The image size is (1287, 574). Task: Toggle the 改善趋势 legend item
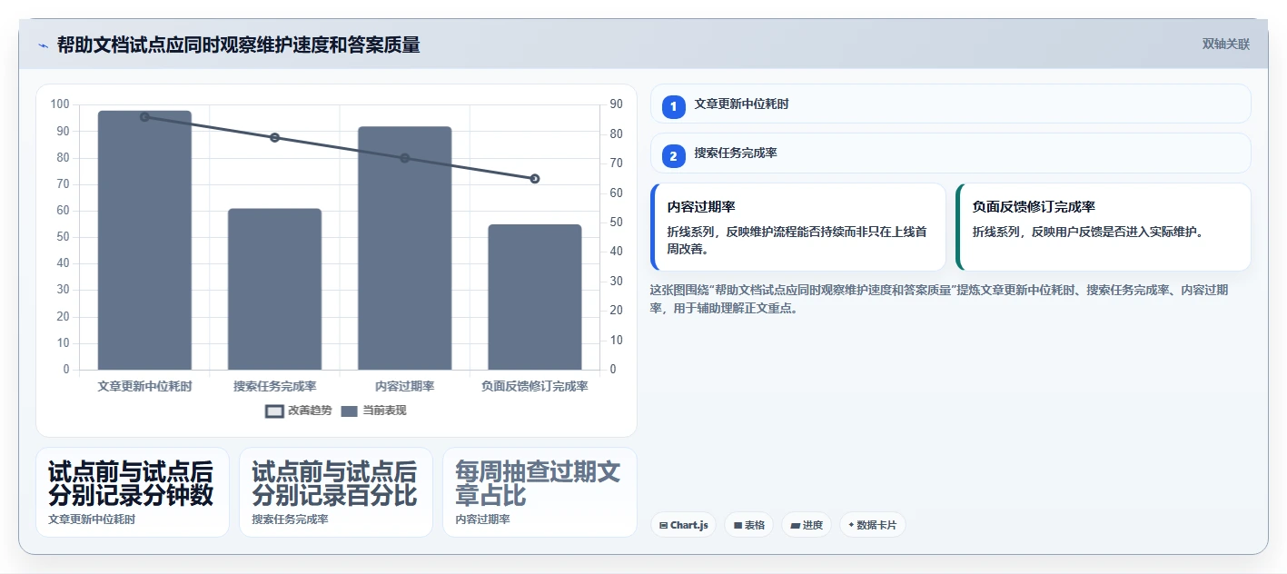[x=298, y=411]
